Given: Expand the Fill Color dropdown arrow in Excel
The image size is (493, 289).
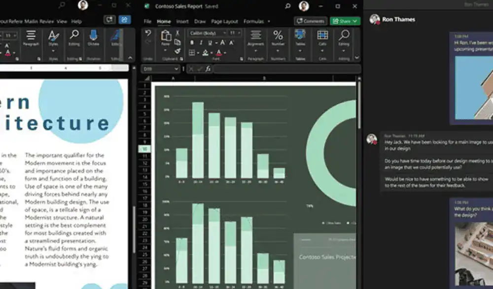Looking at the screenshot, I should 211,53.
